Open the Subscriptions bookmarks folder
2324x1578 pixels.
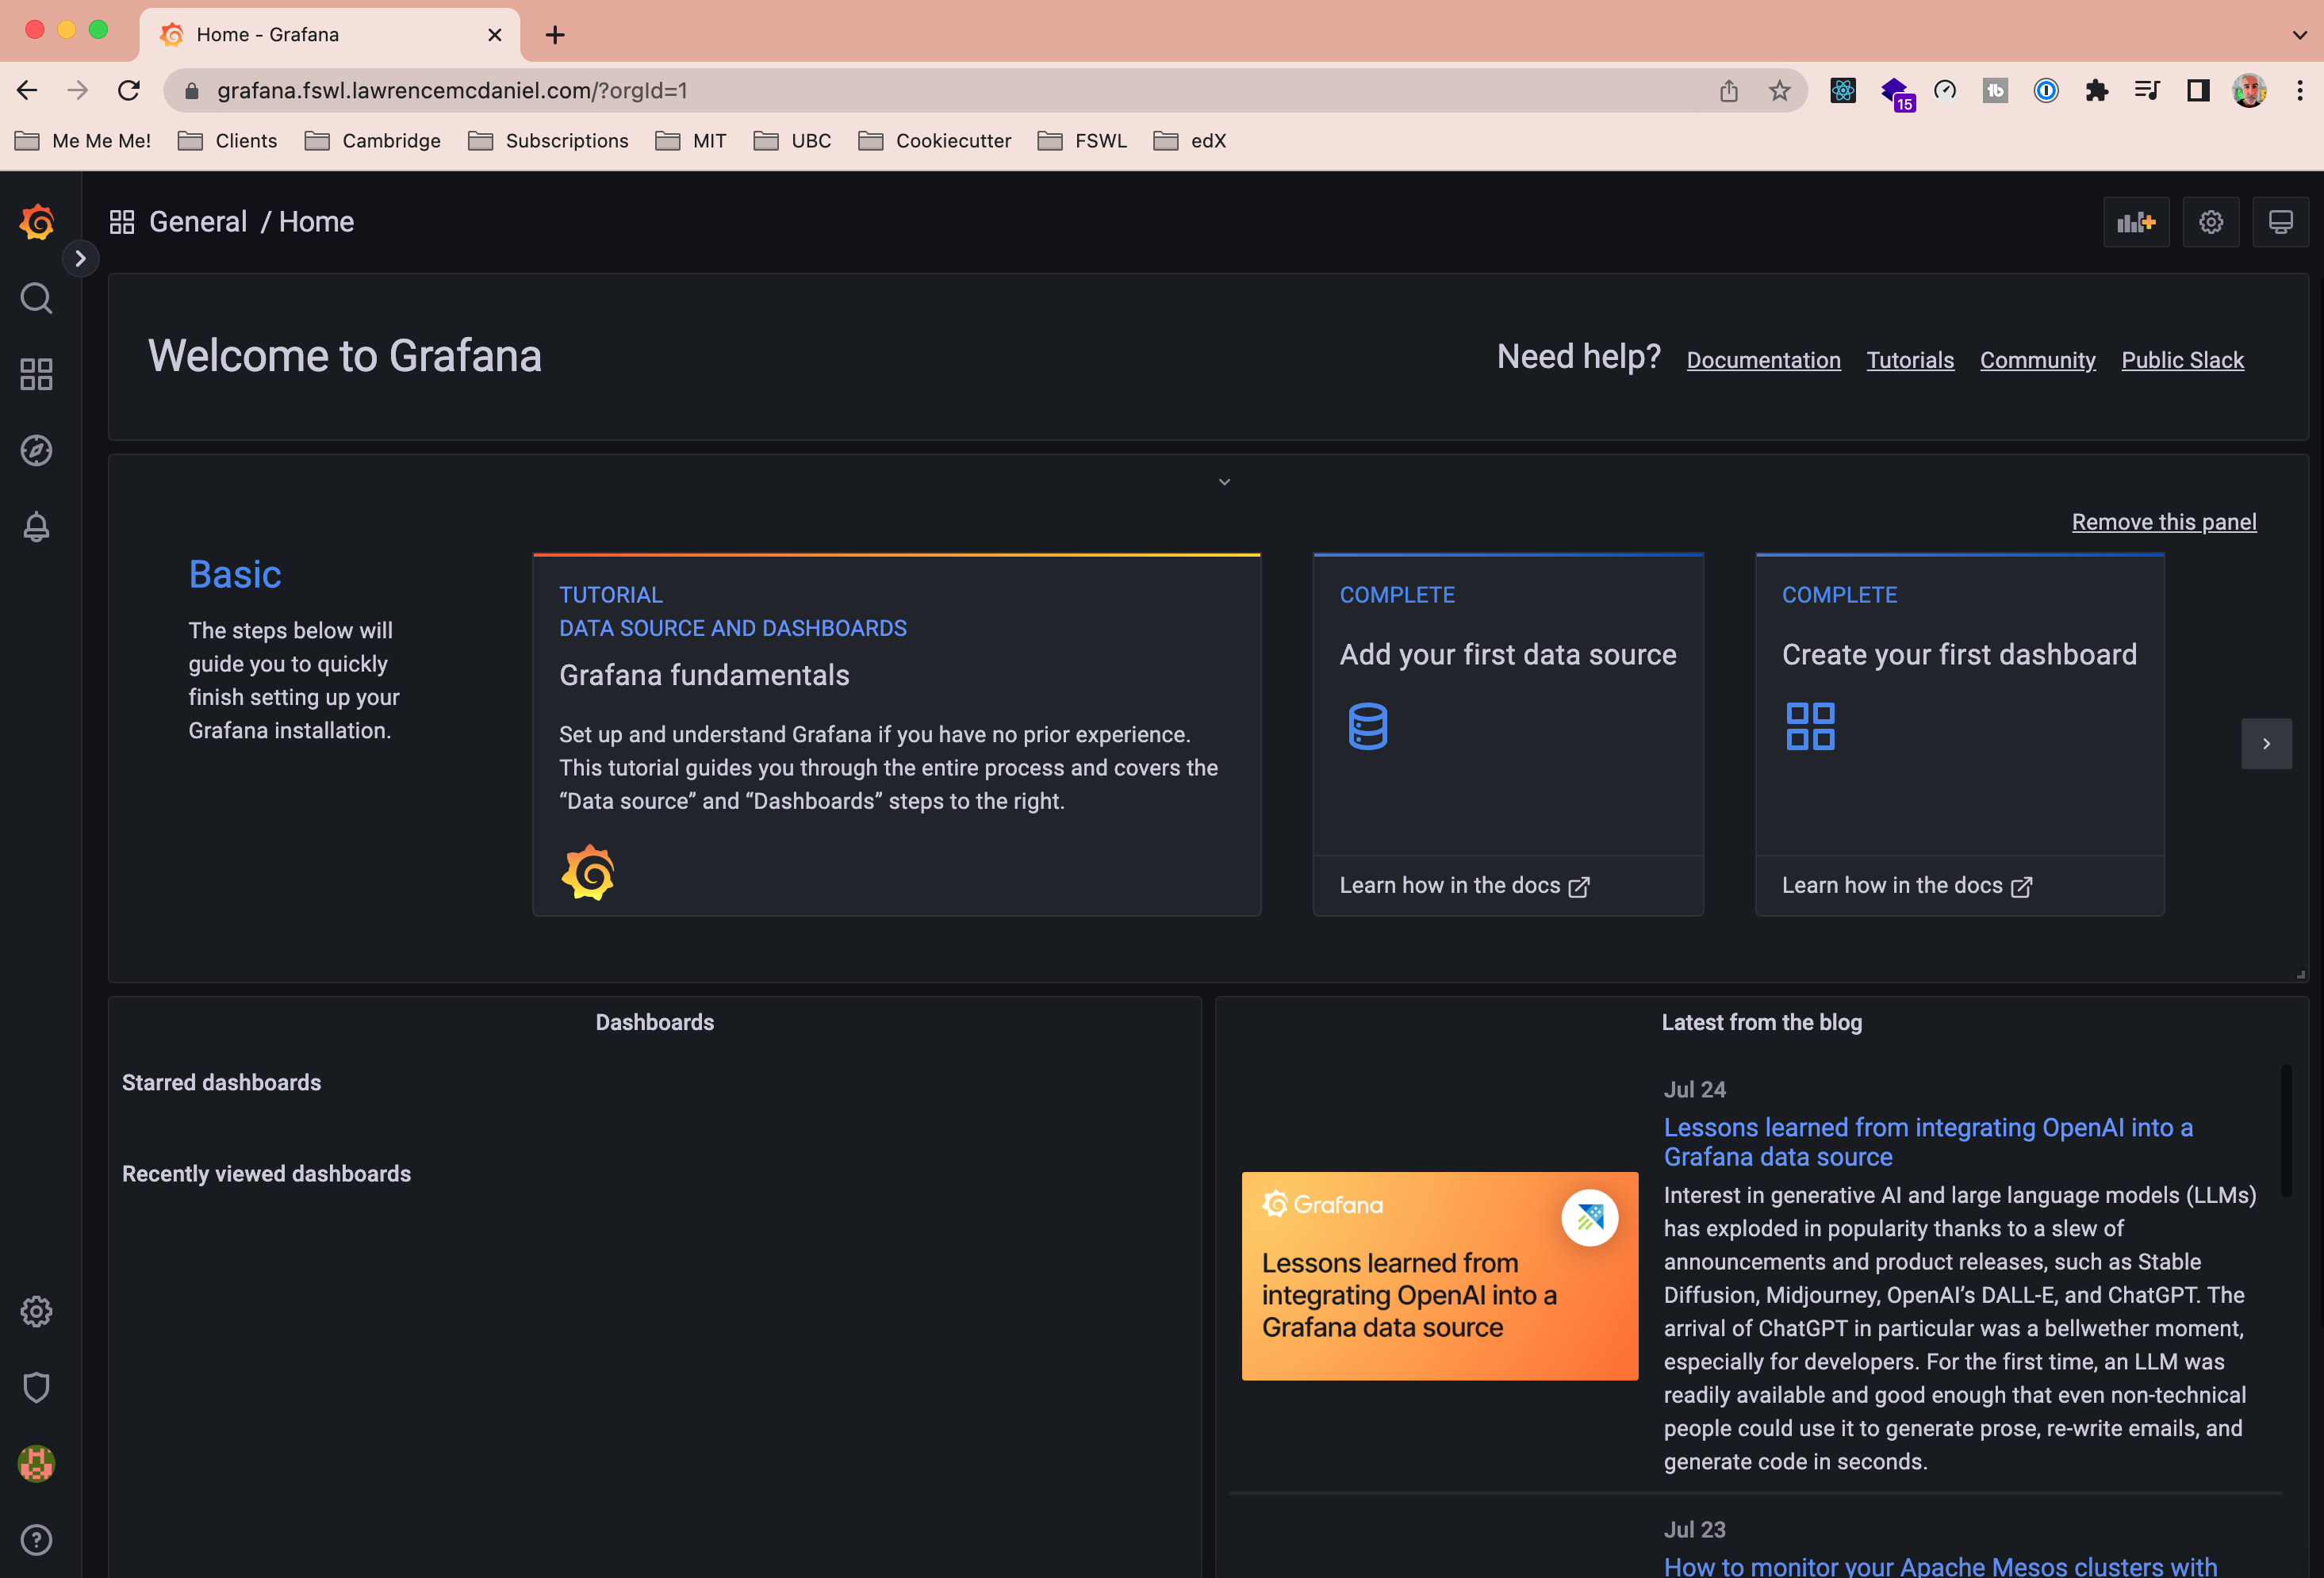548,141
